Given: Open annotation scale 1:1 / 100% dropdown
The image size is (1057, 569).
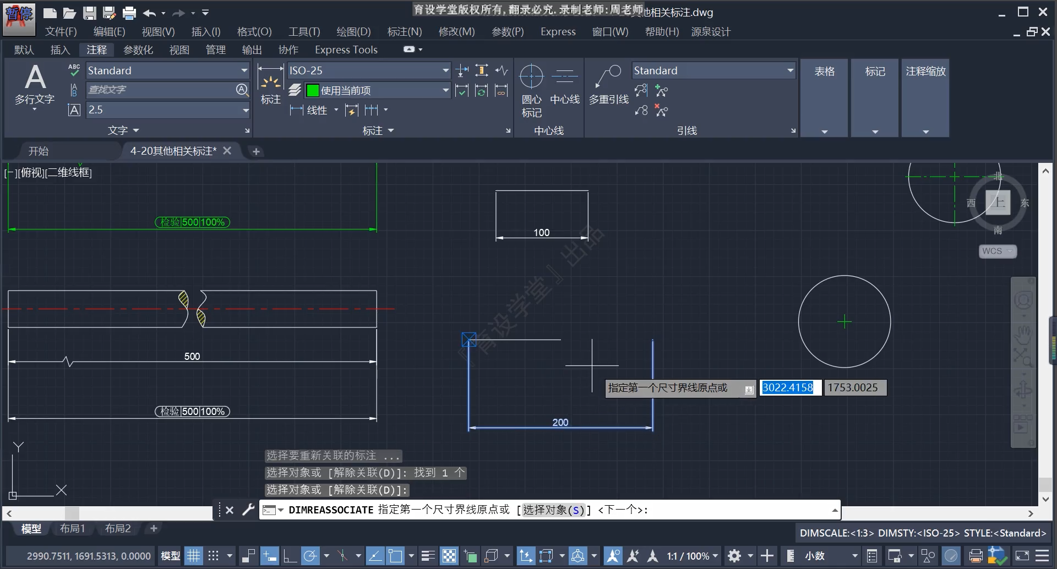Looking at the screenshot, I should (693, 556).
